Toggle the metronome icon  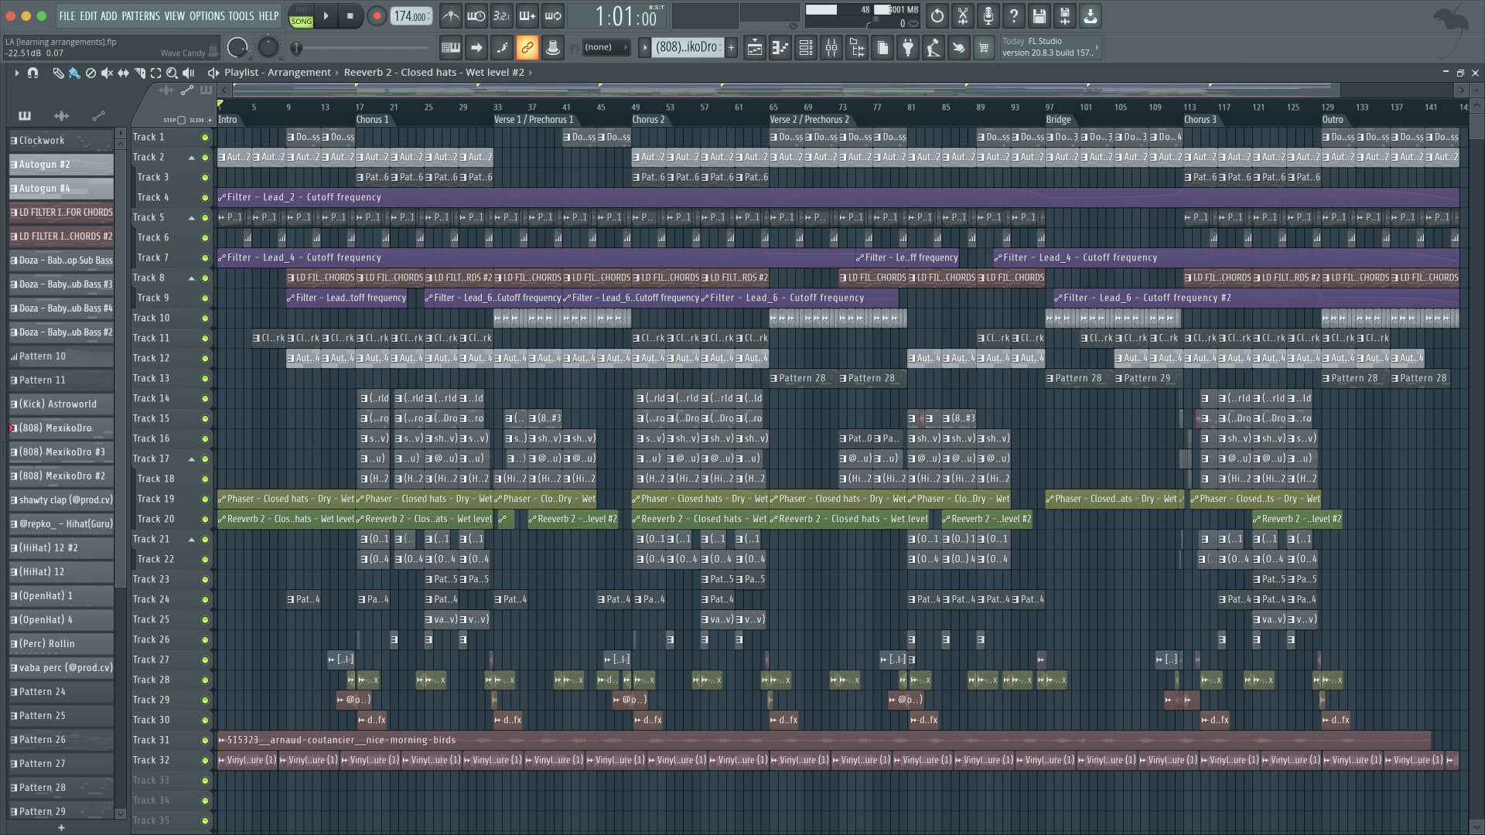point(451,16)
